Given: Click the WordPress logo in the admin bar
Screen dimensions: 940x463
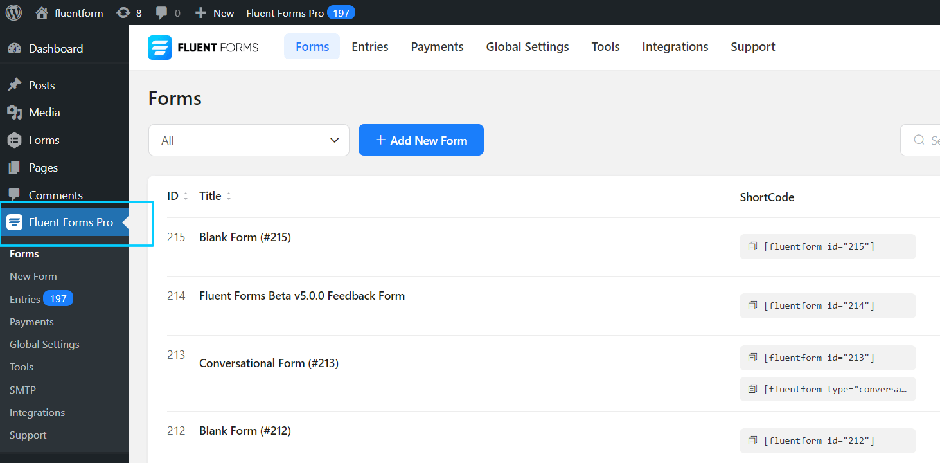Looking at the screenshot, I should [13, 12].
